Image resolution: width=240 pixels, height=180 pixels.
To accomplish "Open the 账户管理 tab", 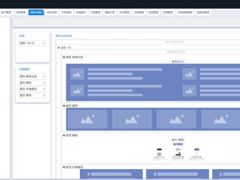I will (x=6, y=12).
